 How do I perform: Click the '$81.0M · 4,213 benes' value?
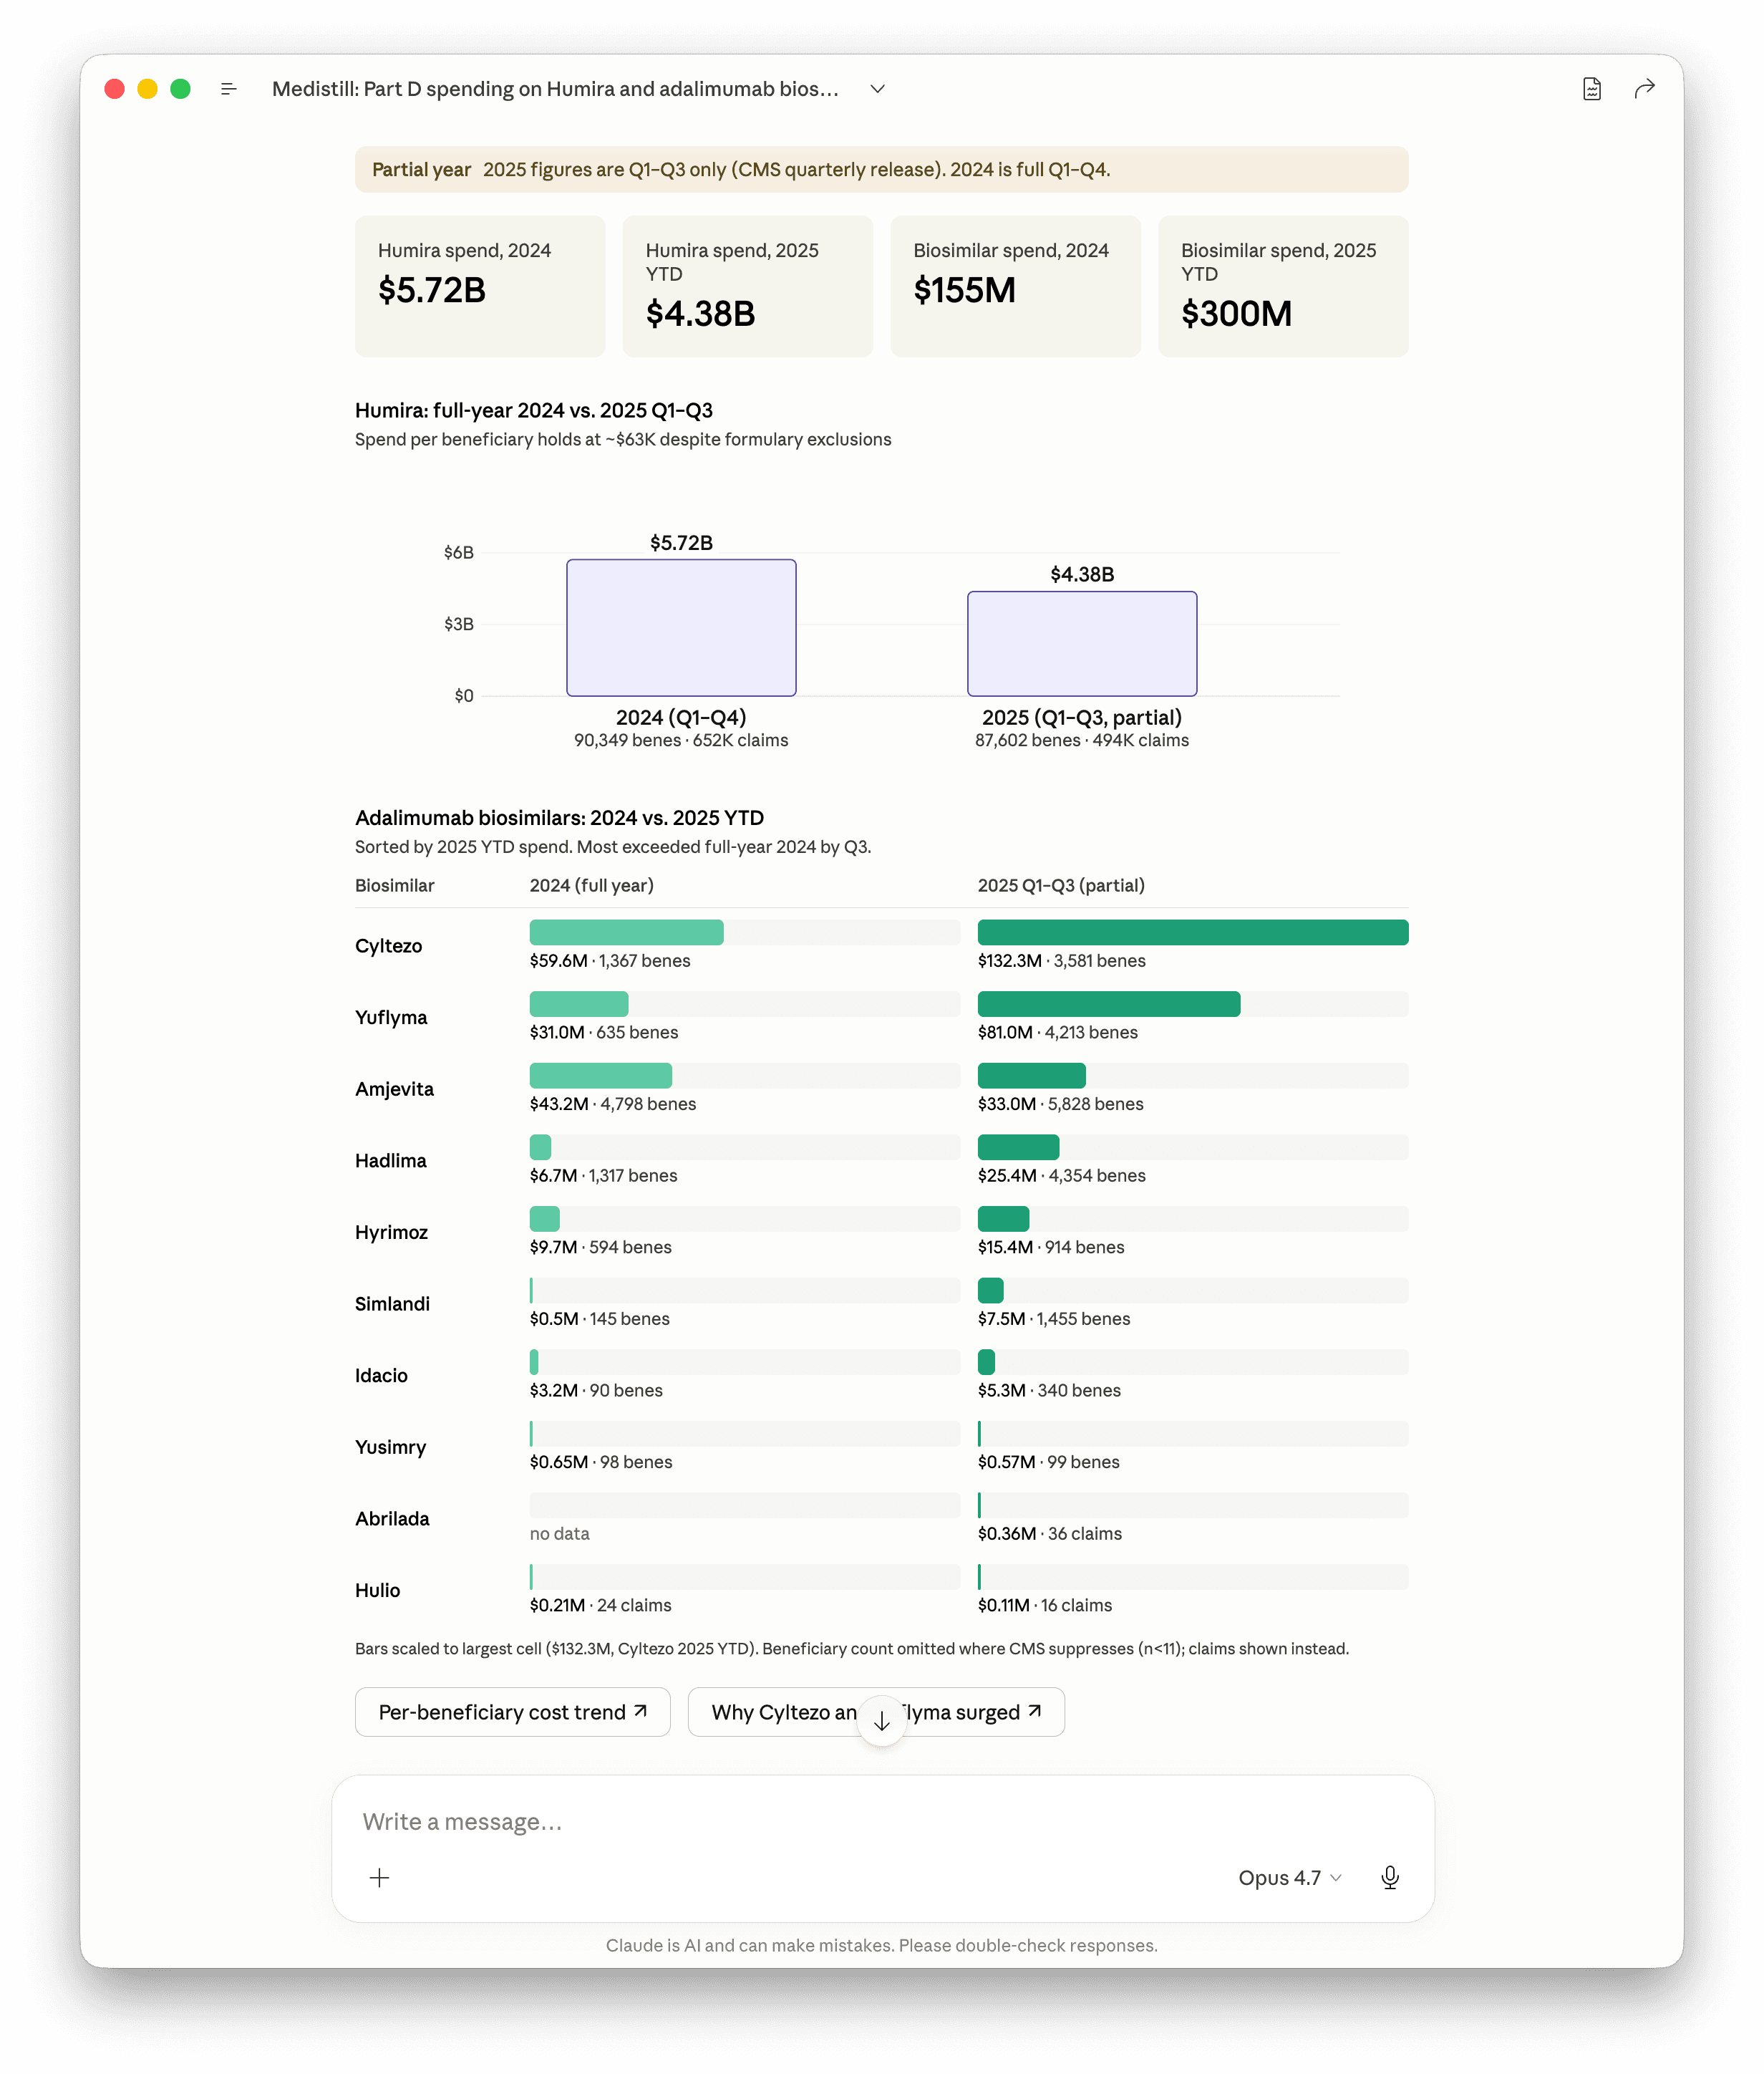1057,1033
